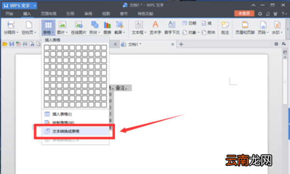Switch to the 审阅 ribbon tab
This screenshot has height=174, width=290.
coord(88,13)
